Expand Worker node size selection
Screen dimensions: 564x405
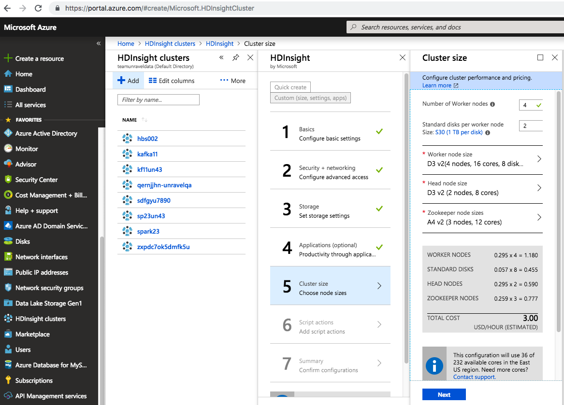click(x=482, y=160)
